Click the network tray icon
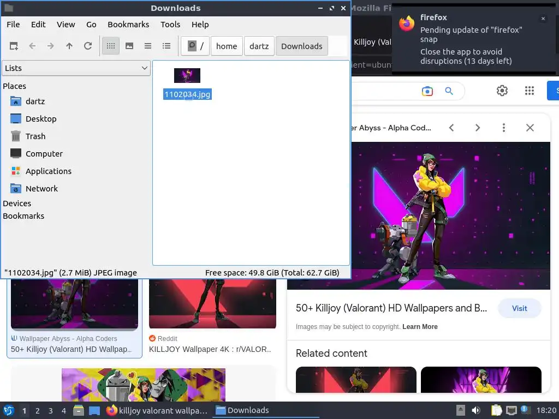This screenshot has height=419, width=559. click(x=511, y=410)
